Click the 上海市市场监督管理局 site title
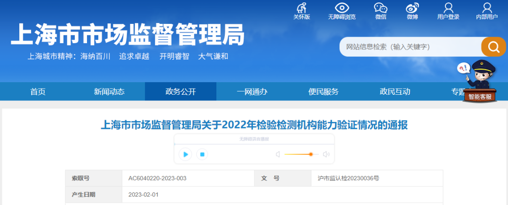This screenshot has height=205, width=508. 127,35
